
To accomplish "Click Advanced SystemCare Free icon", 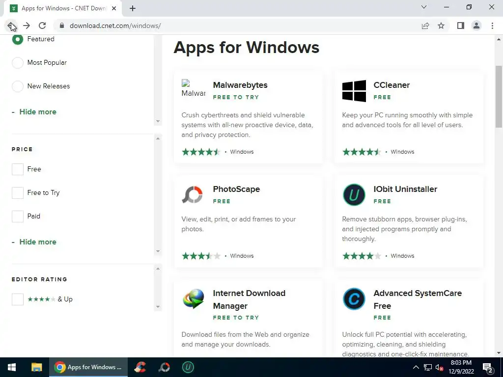I will (354, 299).
